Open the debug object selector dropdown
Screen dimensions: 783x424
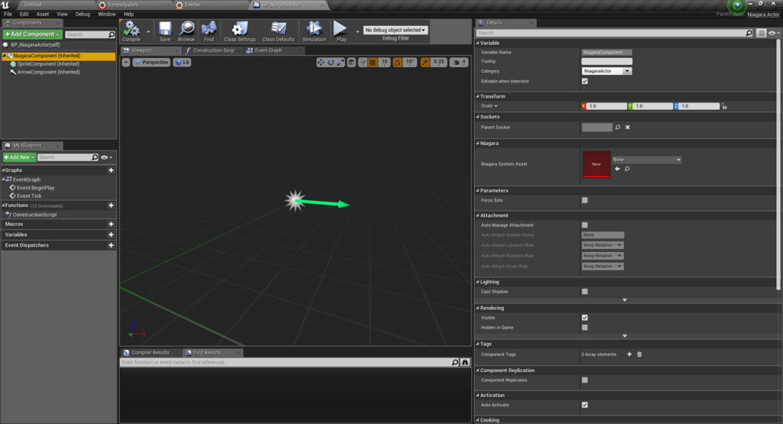click(395, 30)
